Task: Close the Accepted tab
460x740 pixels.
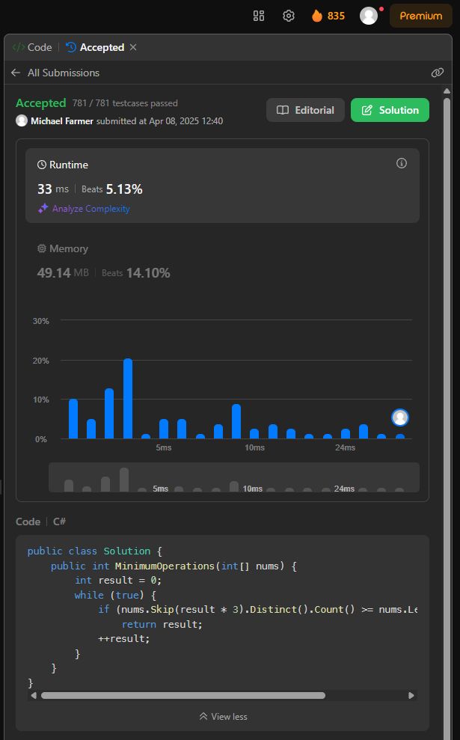Action: point(133,47)
